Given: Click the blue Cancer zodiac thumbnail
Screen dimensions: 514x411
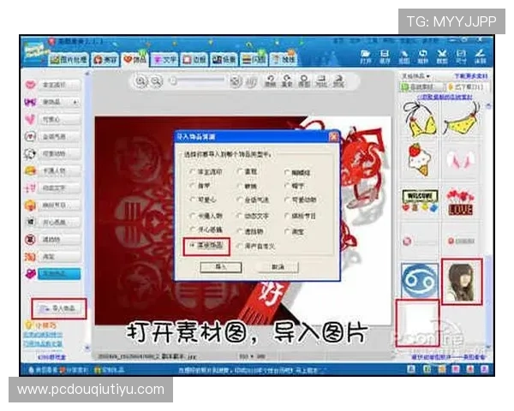Looking at the screenshot, I should 420,280.
